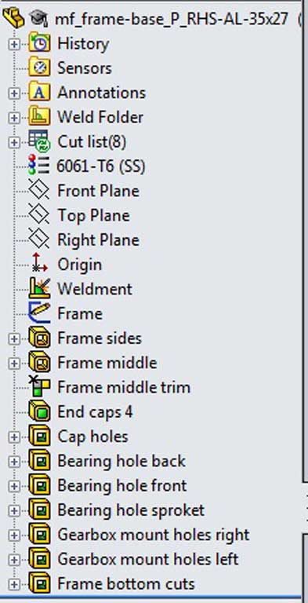Select the Frame 3D sketch icon
308x603 pixels.
coord(39,313)
